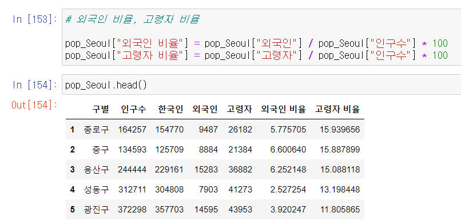This screenshot has height=221, width=461.
Task: Click the '용산구' cell
Action: 96,170
